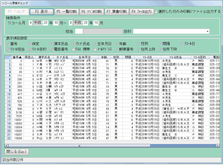The image size is (223, 166).
Task: Sort by 性別 column header
Action: 116,57
